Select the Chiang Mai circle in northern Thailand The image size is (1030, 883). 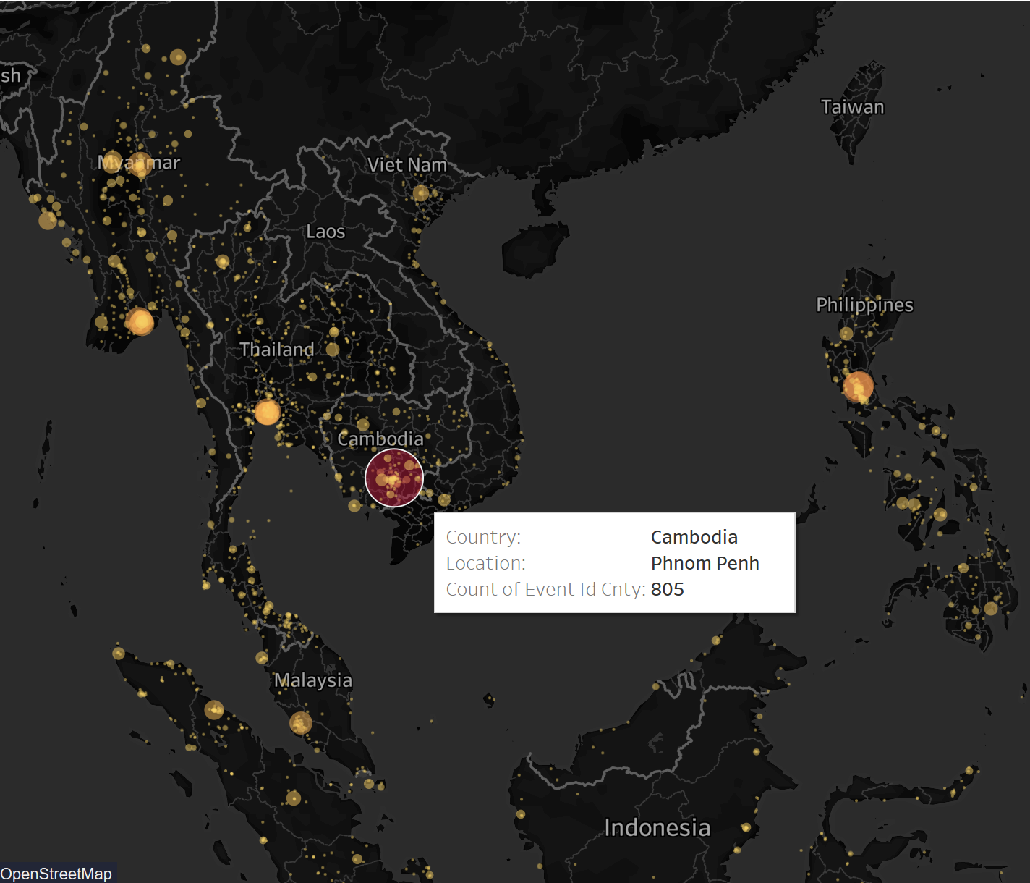pyautogui.click(x=223, y=261)
